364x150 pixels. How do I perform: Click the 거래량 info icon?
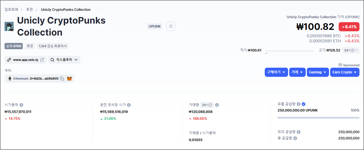pyautogui.click(x=217, y=105)
